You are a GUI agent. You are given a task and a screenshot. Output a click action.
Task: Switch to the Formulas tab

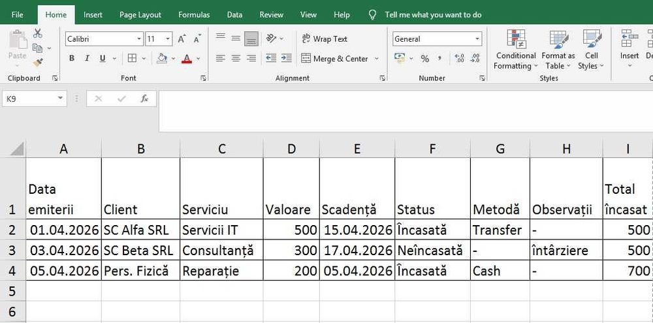[194, 14]
